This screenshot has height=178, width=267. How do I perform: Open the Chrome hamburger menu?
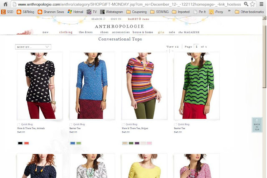tap(262, 4)
